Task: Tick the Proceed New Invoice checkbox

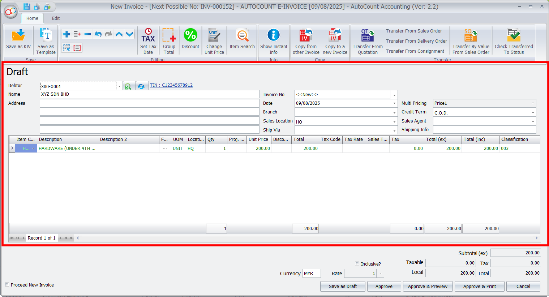Action: coord(7,285)
